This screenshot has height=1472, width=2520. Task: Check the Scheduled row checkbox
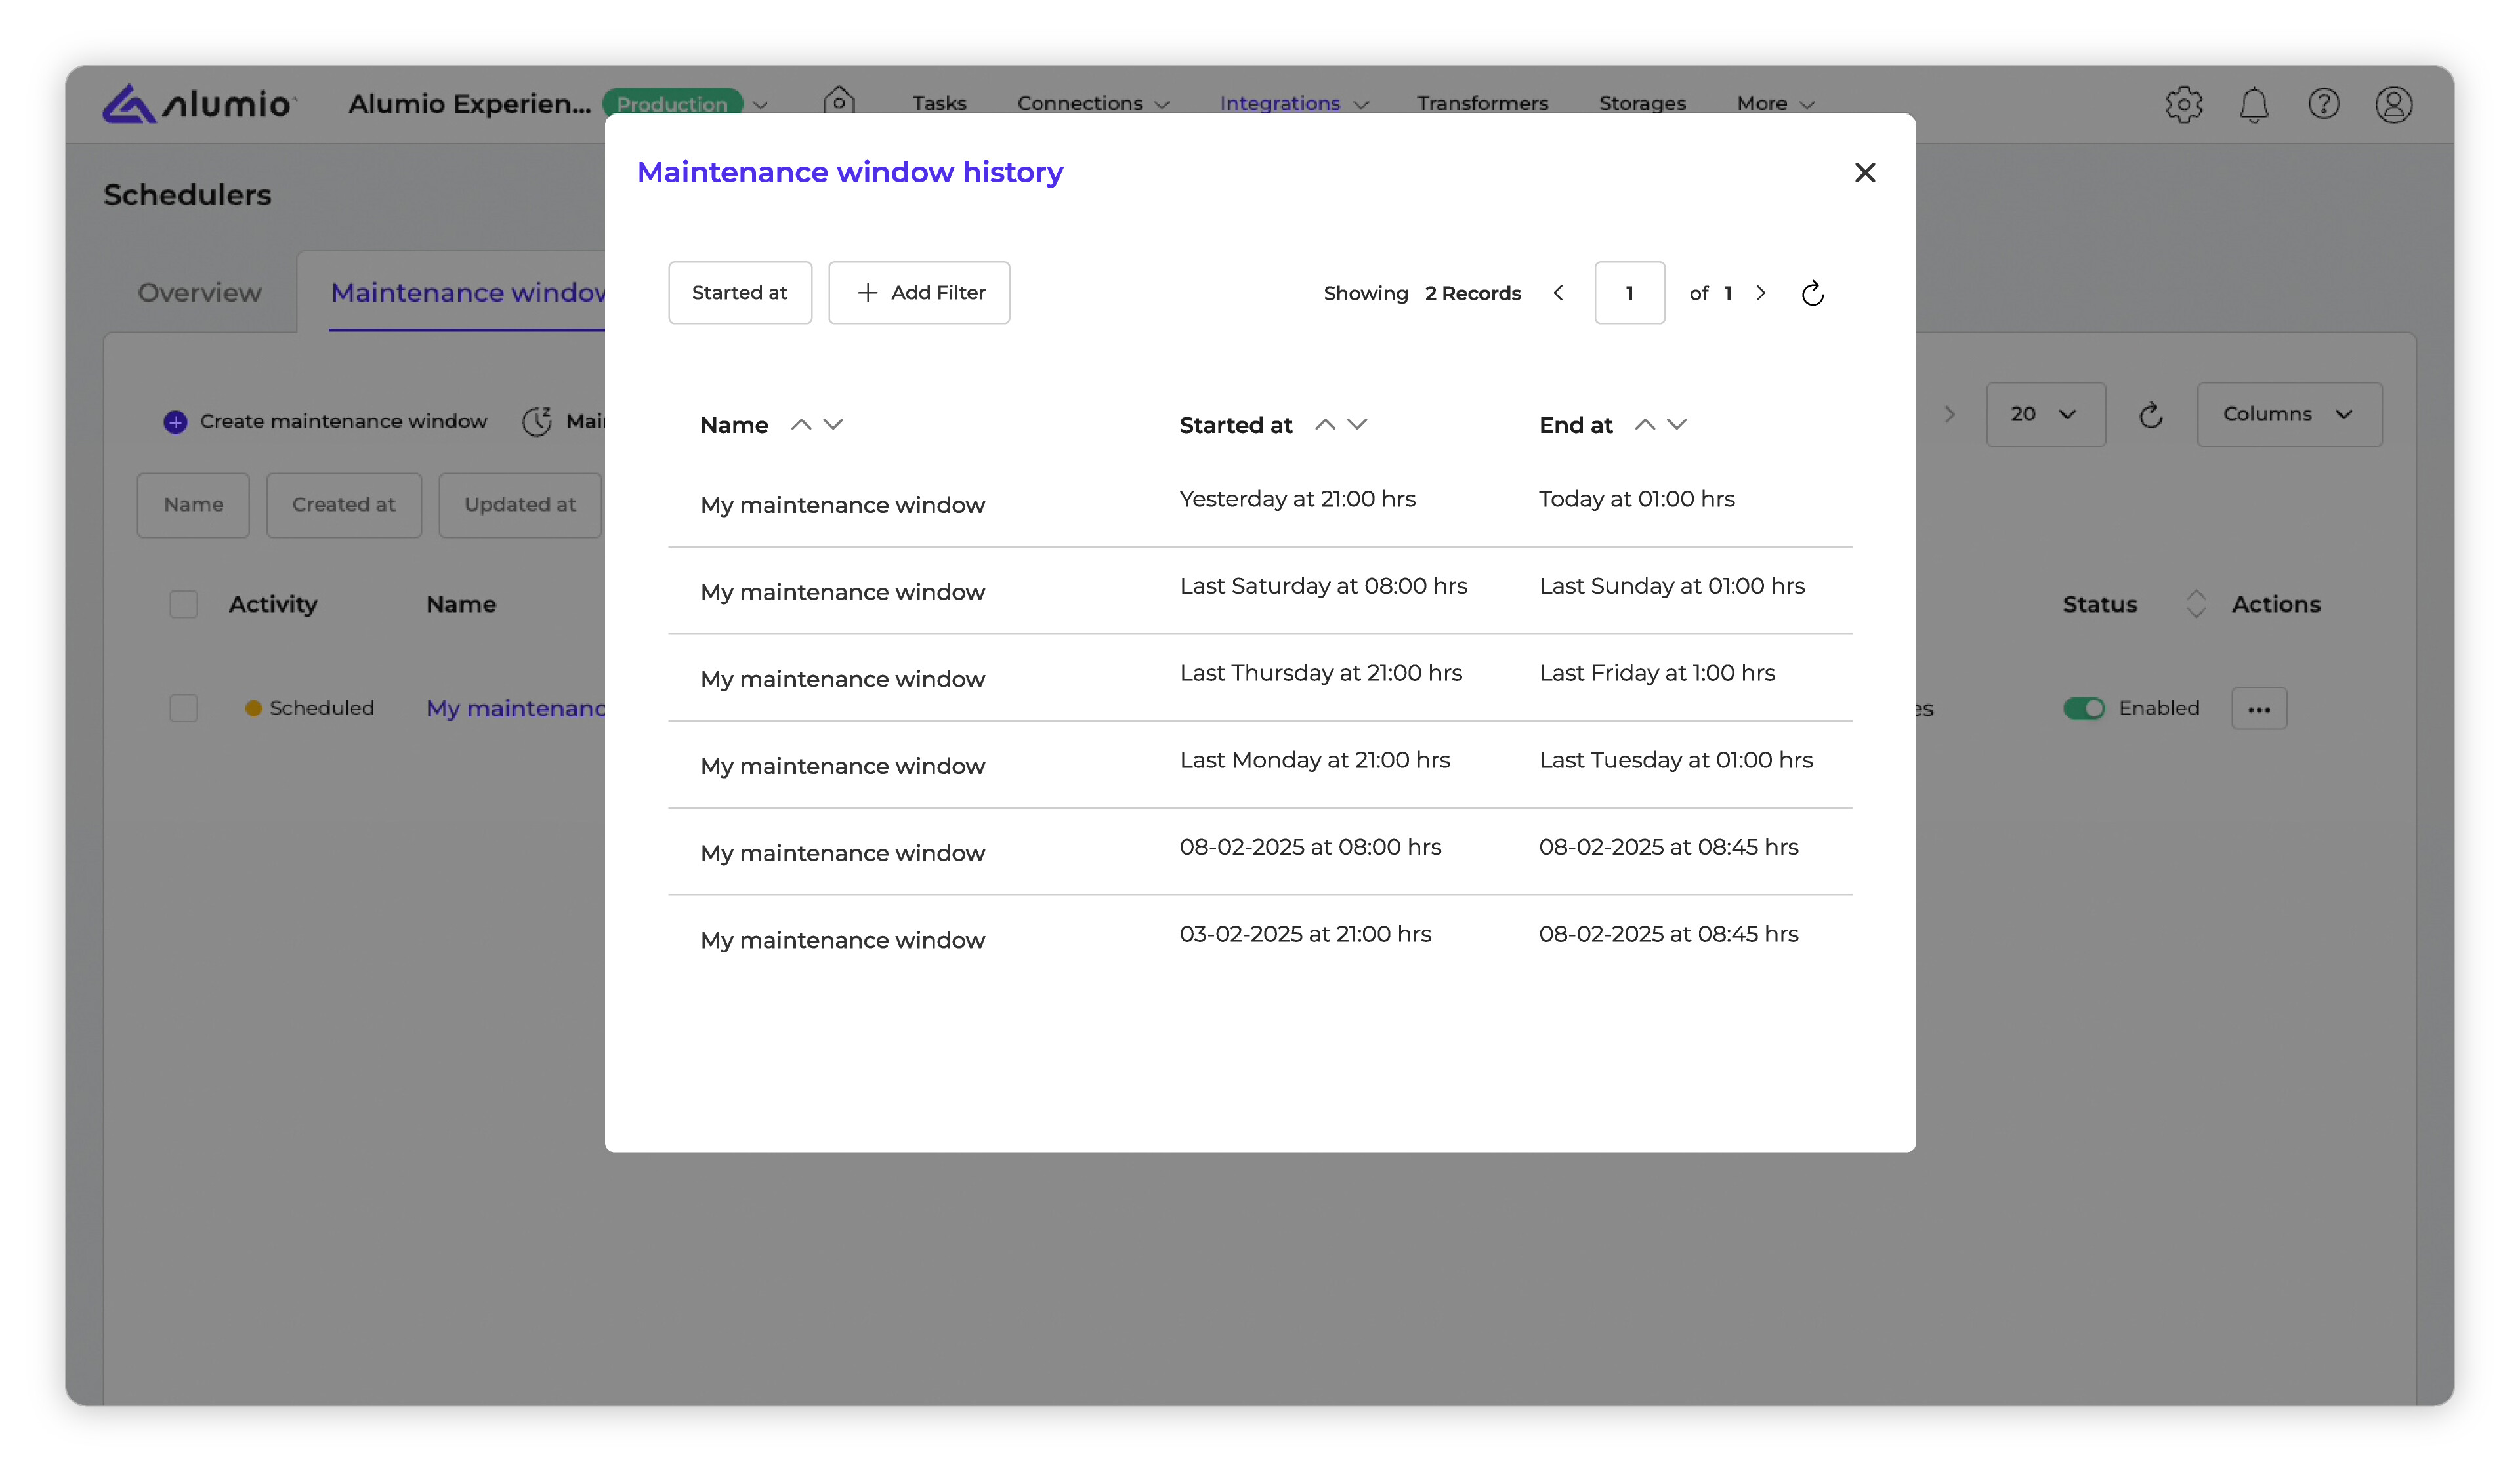tap(183, 708)
